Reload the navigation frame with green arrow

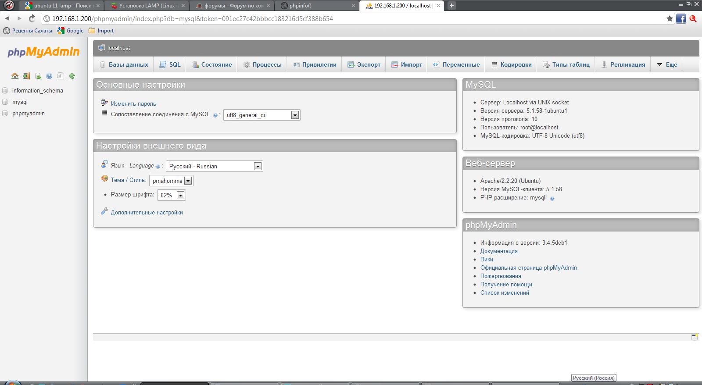coord(72,76)
